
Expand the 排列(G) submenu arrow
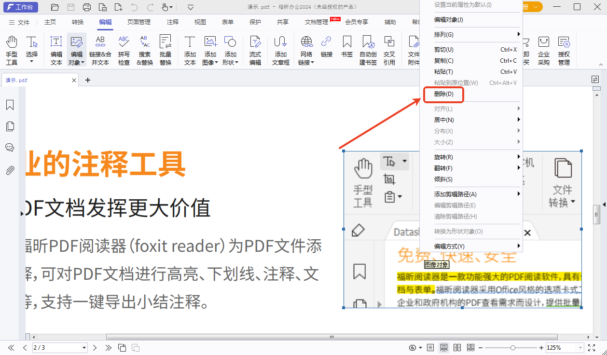(519, 35)
